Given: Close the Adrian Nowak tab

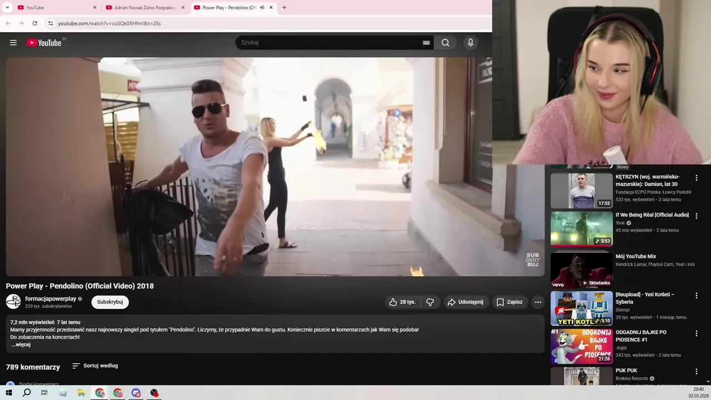Looking at the screenshot, I should click(x=183, y=8).
